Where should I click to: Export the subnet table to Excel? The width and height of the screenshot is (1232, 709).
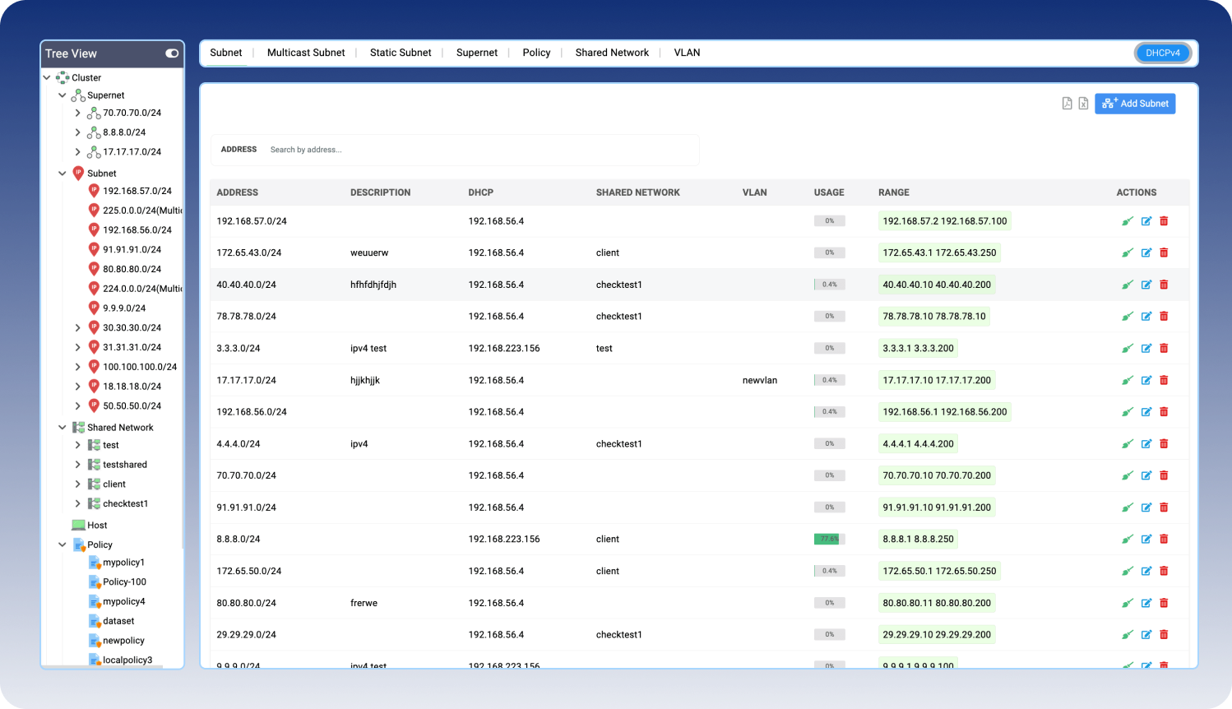click(x=1084, y=104)
